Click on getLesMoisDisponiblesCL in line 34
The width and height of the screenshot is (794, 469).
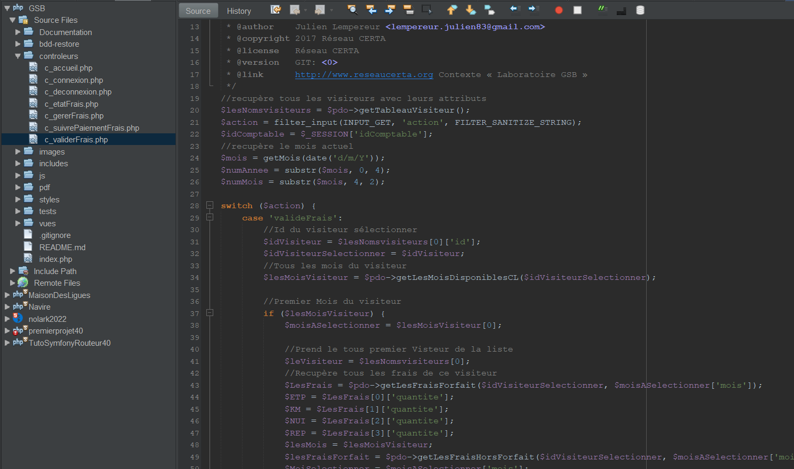pos(457,277)
